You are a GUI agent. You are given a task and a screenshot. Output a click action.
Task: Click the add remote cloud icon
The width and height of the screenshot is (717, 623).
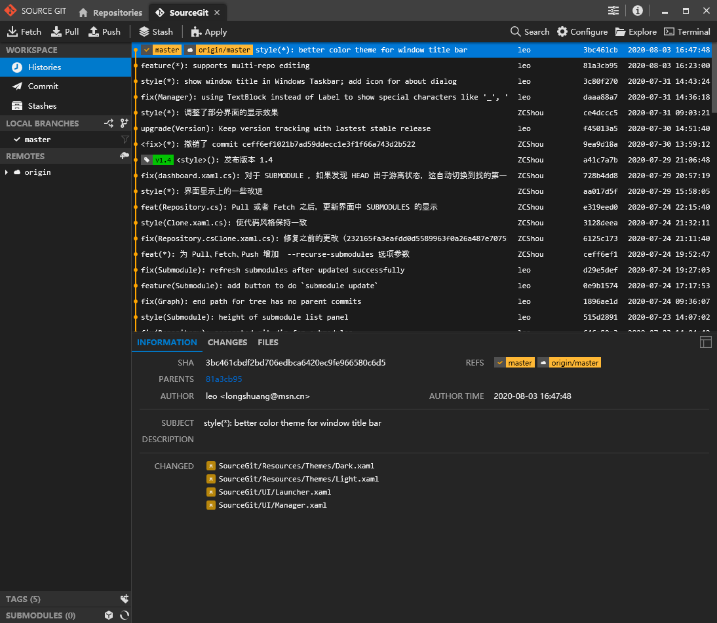pos(124,156)
